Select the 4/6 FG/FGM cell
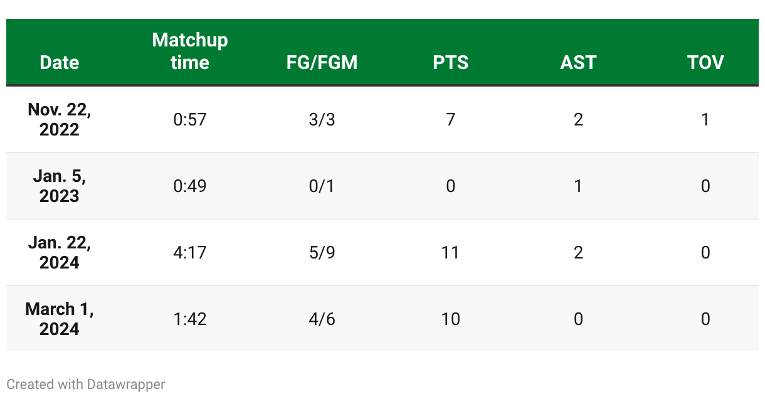This screenshot has width=765, height=399. click(322, 319)
